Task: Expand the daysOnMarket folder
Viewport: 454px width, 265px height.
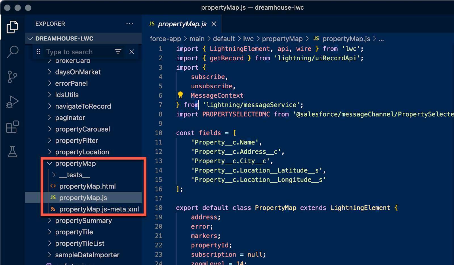Action: click(83, 72)
